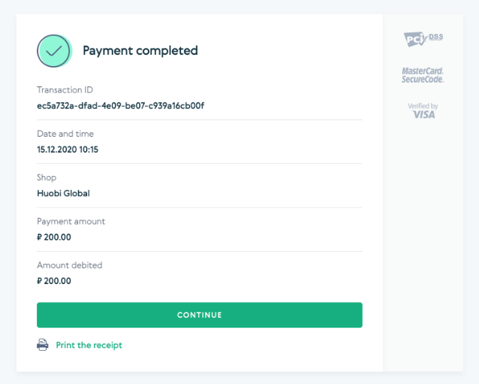Viewport: 479px width, 384px height.
Task: Open the Print the receipt link
Action: click(89, 345)
